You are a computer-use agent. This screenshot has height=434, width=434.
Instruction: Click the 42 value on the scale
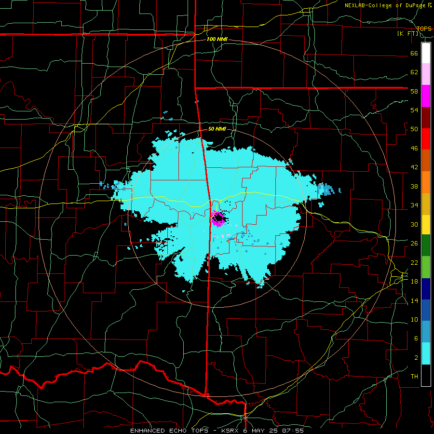click(414, 167)
